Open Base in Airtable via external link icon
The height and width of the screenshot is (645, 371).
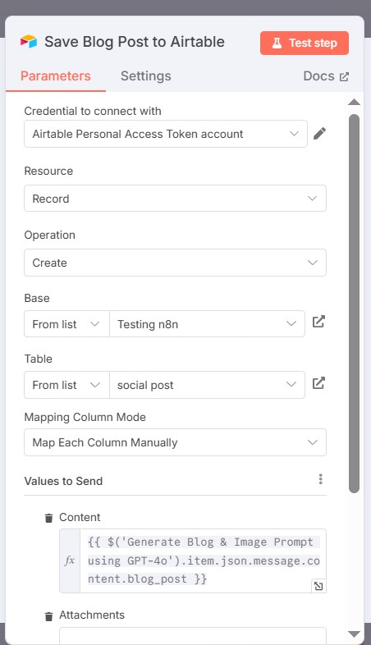(x=318, y=322)
